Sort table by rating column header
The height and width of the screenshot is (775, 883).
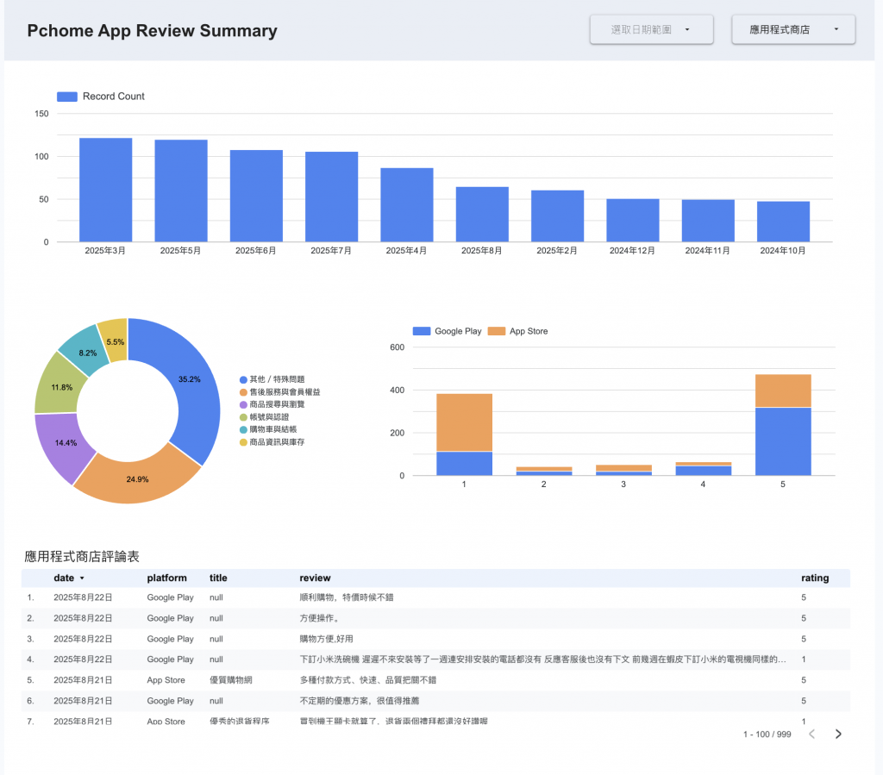815,578
